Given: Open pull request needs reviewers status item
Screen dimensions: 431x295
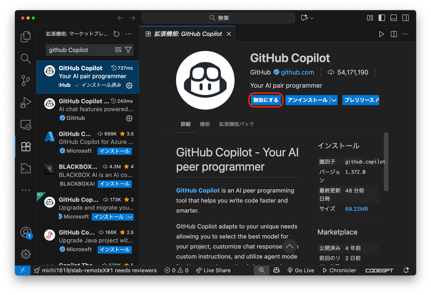Looking at the screenshot, I should click(96, 270).
